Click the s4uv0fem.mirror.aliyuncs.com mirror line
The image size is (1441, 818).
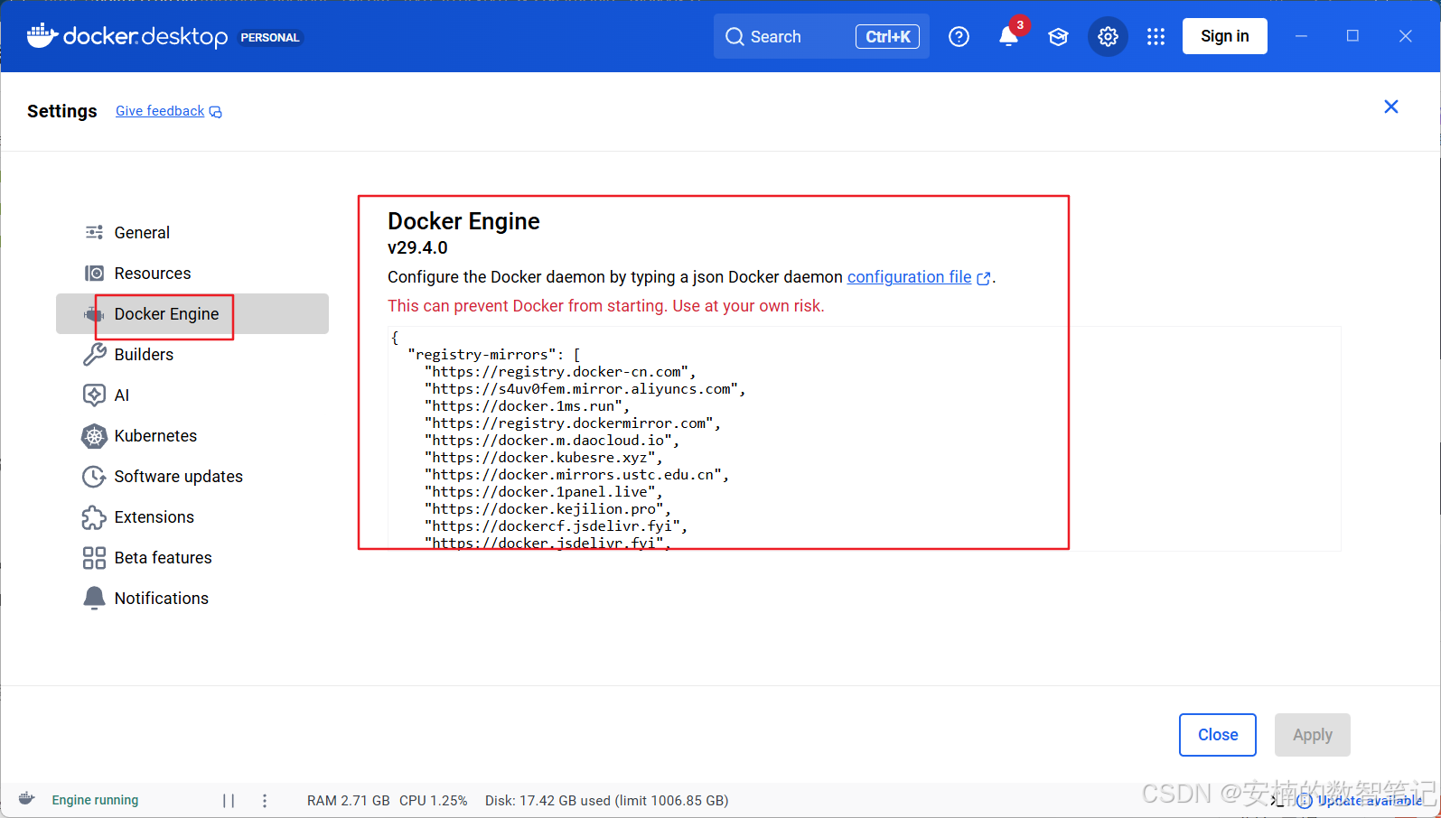pyautogui.click(x=585, y=389)
